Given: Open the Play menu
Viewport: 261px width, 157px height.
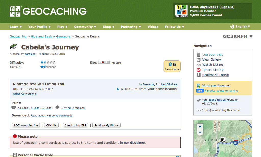Looking at the screenshot, I should (63, 27).
